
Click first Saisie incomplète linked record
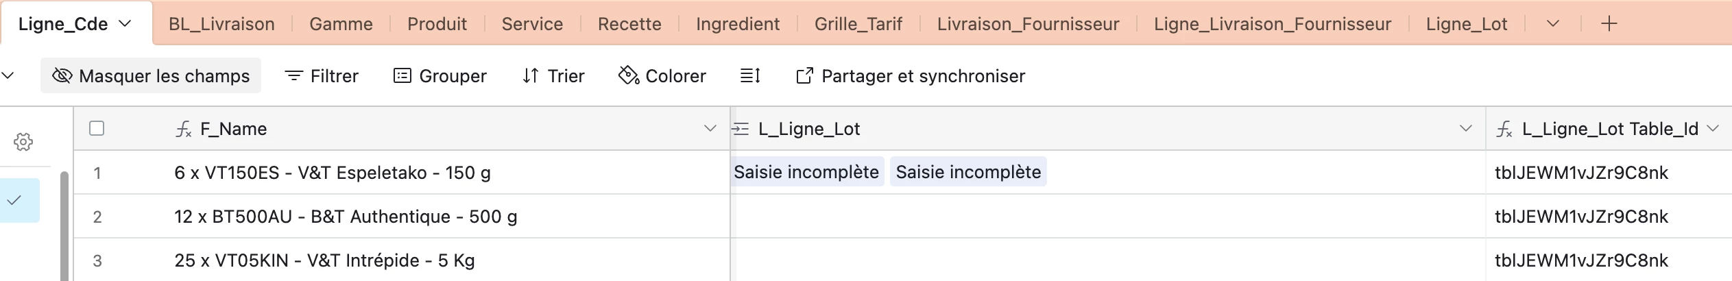806,172
